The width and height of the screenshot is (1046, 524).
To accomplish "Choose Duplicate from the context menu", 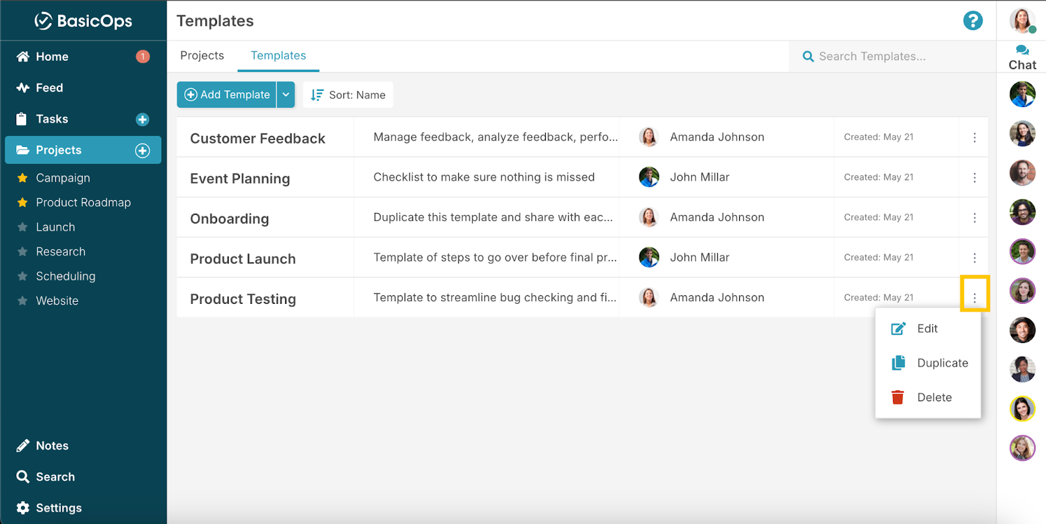I will 928,363.
